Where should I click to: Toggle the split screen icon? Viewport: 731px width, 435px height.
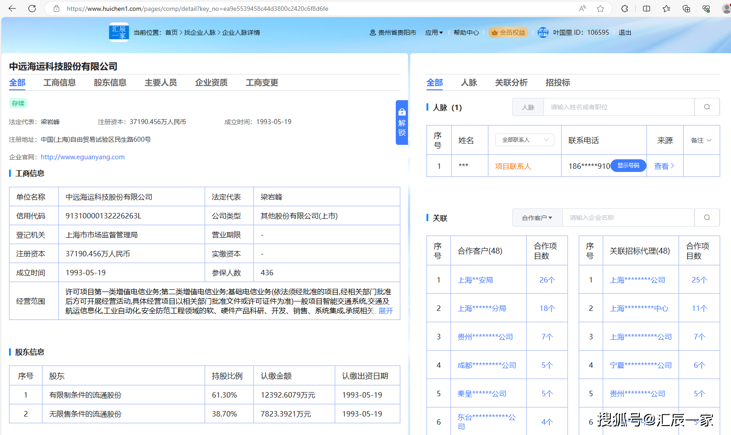[x=647, y=9]
